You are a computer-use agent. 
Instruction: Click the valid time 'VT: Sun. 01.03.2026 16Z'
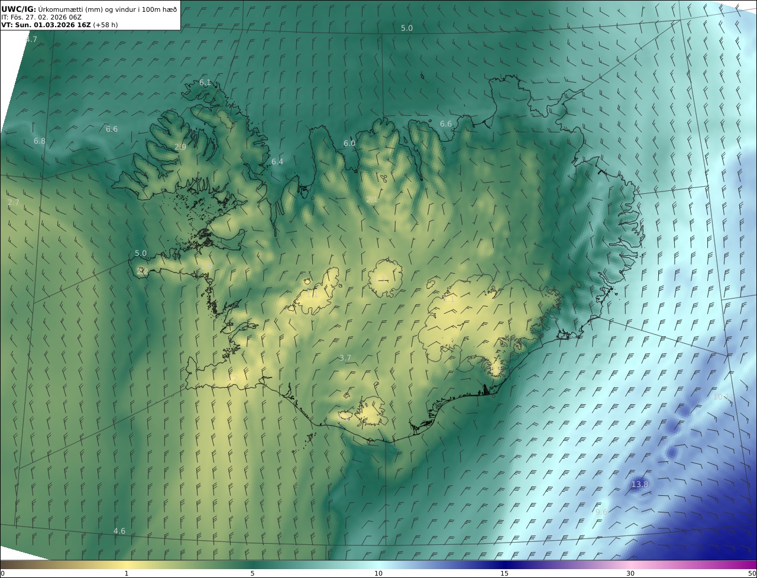[46, 25]
